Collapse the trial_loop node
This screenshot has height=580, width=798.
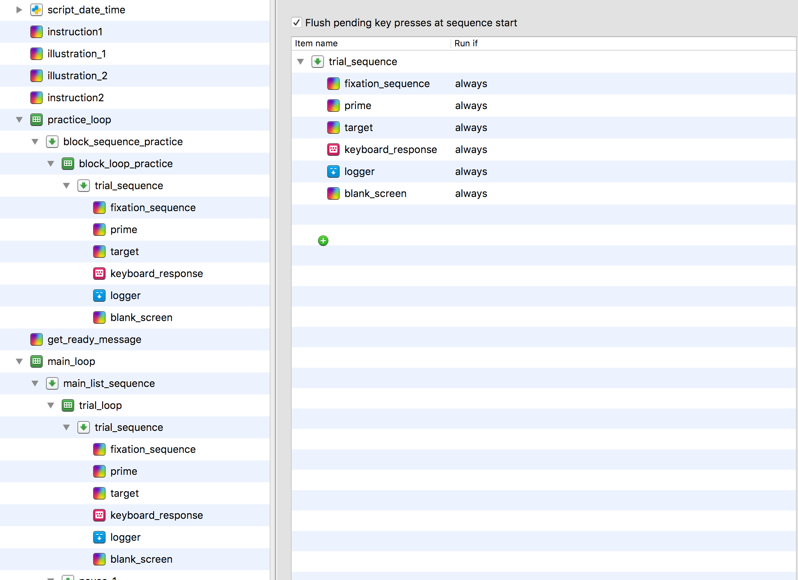click(x=50, y=405)
